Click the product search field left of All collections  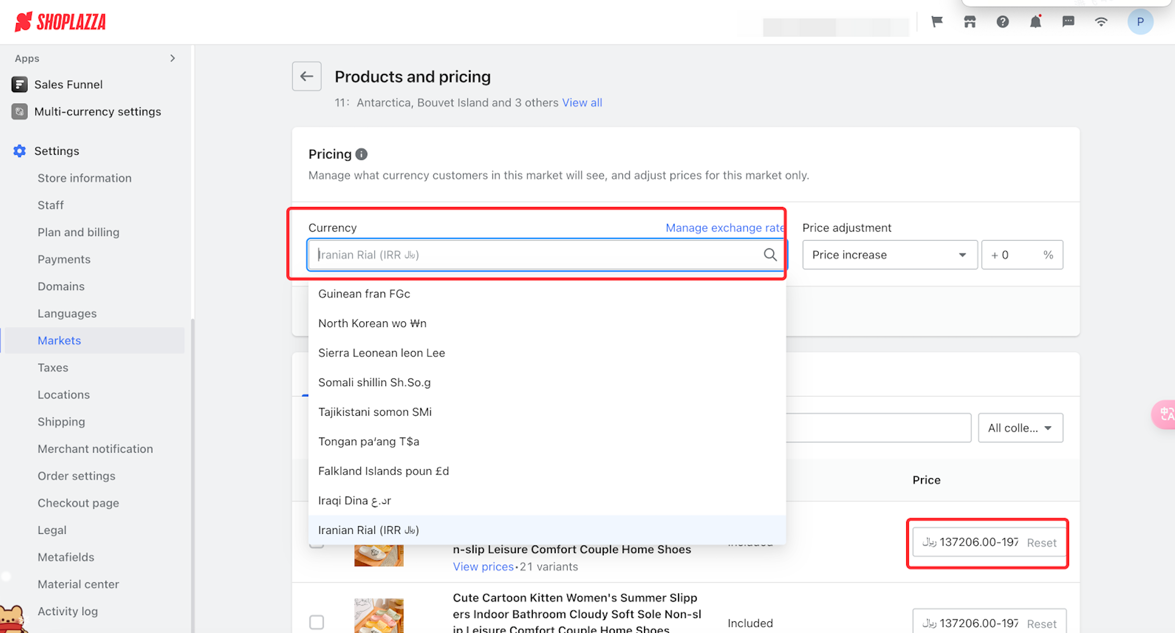tap(878, 428)
